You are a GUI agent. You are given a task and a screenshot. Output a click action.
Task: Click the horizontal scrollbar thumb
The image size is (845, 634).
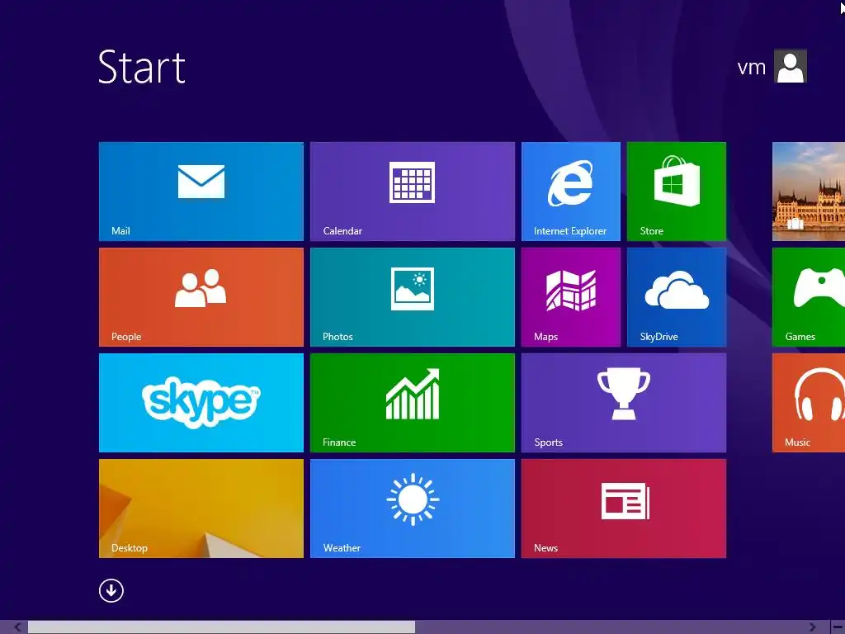221,627
